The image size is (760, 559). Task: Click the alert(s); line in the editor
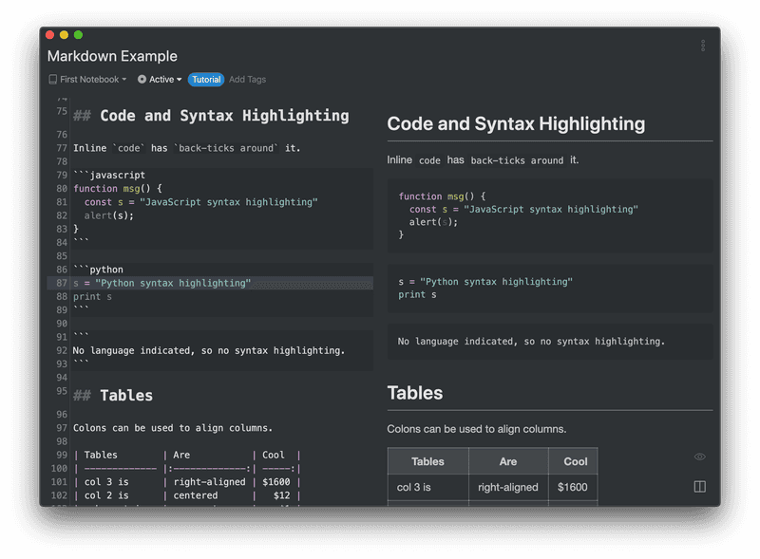(x=109, y=215)
